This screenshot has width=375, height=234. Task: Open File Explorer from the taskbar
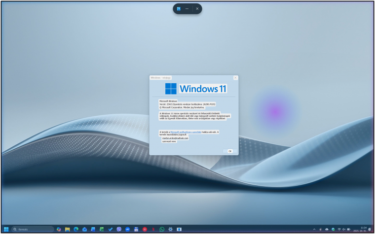click(x=67, y=229)
